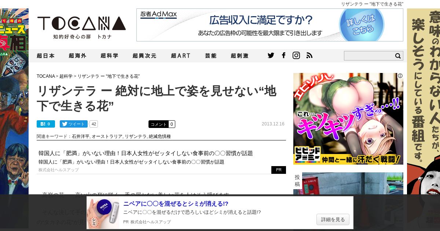This screenshot has width=440, height=231.
Task: Open the 超異次元 menu section
Action: pyautogui.click(x=144, y=56)
